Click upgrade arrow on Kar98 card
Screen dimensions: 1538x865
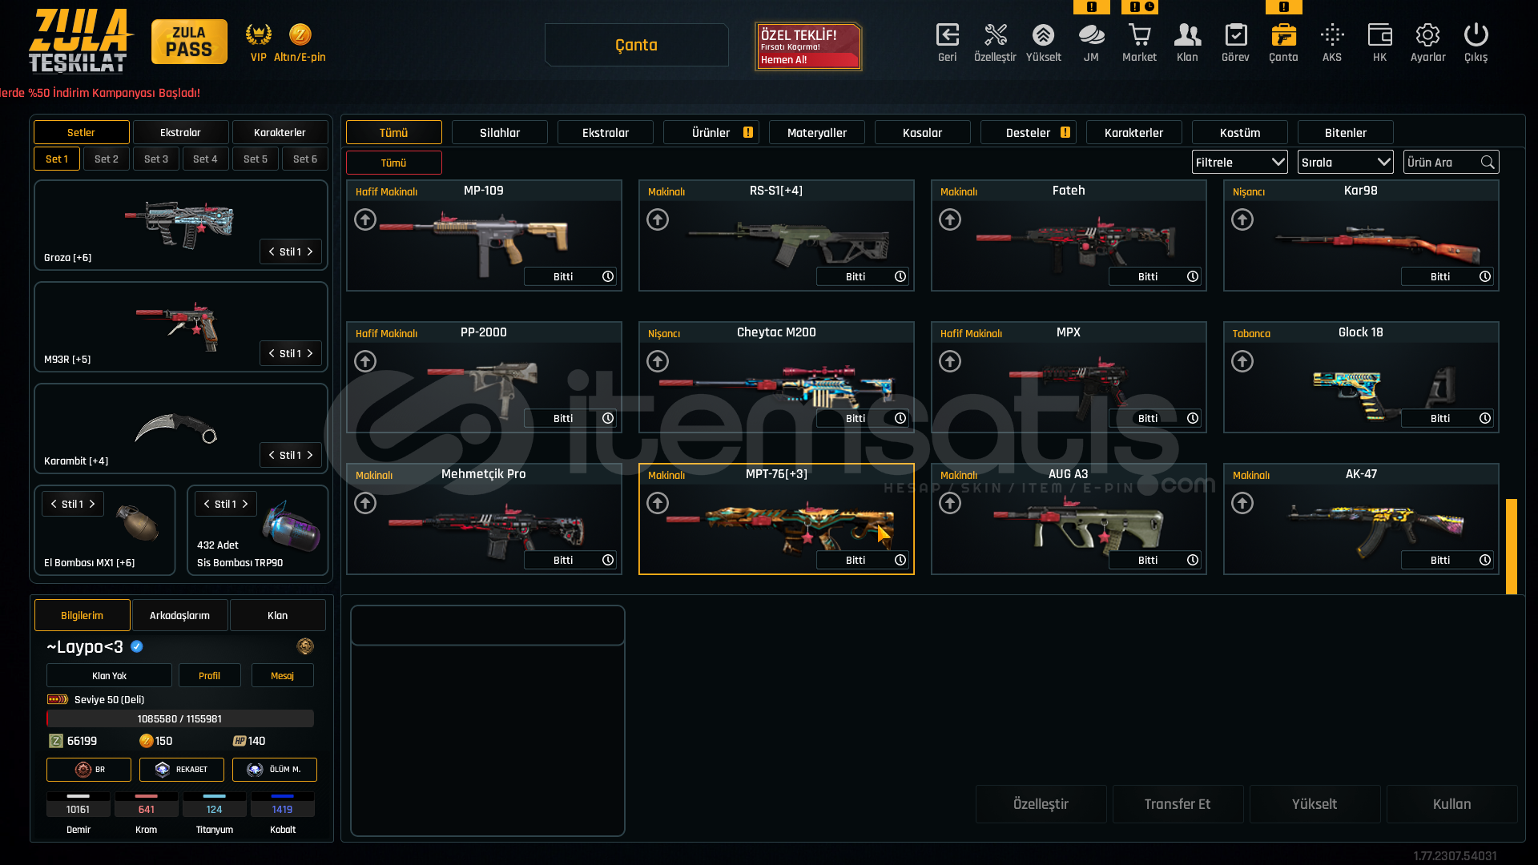coord(1242,219)
